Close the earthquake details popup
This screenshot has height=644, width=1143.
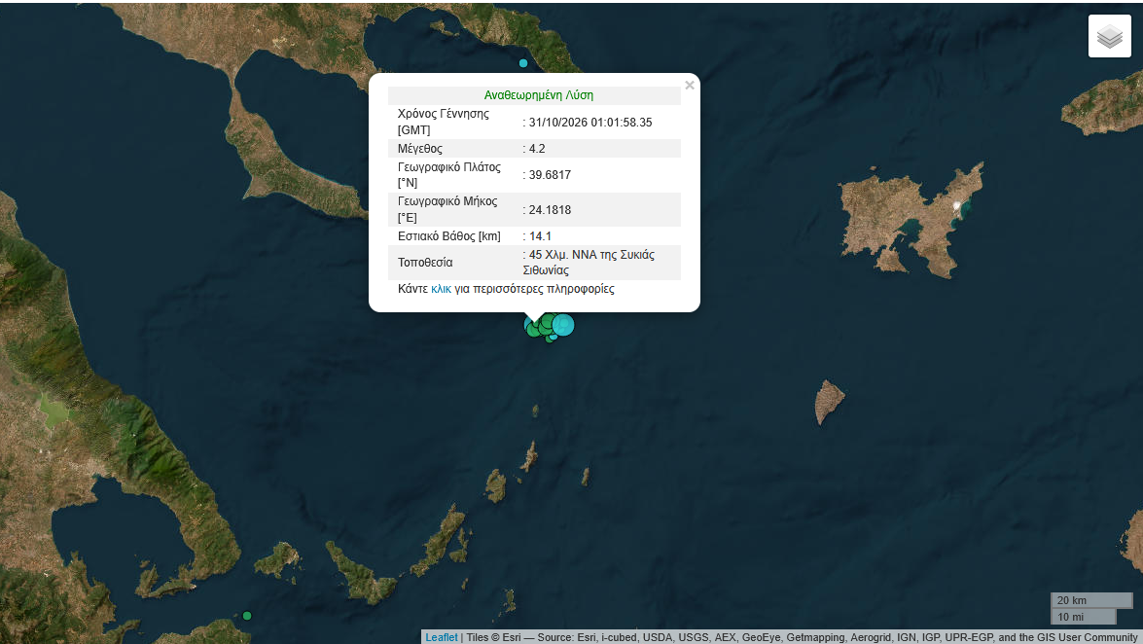click(690, 86)
